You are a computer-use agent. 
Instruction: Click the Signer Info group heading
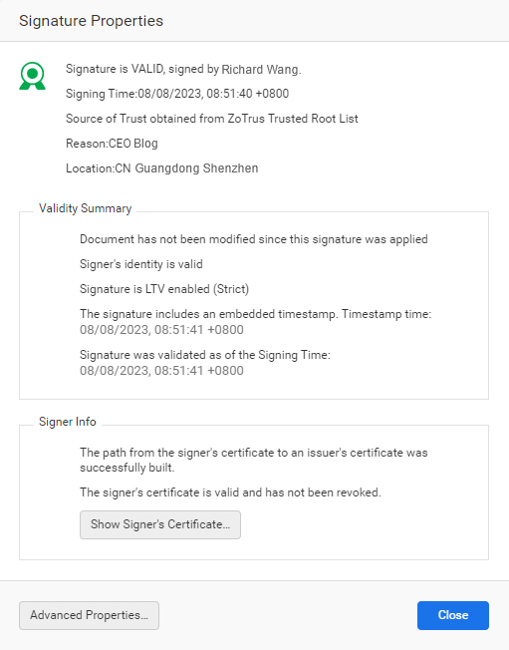[68, 422]
